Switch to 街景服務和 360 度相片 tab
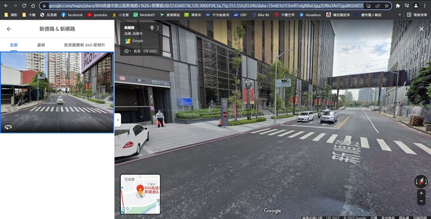Viewport: 431px width, 219px height. pyautogui.click(x=84, y=45)
